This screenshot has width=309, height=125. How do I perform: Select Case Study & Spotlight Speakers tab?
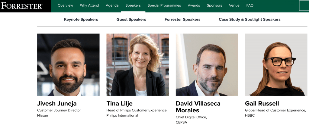click(249, 20)
